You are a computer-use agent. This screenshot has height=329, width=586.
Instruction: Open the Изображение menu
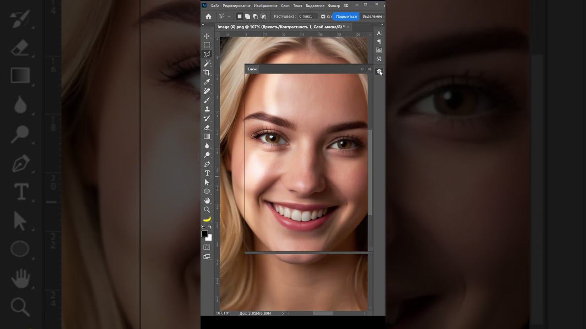pos(266,5)
